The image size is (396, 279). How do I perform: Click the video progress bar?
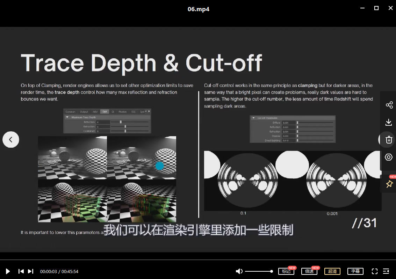pos(198,260)
